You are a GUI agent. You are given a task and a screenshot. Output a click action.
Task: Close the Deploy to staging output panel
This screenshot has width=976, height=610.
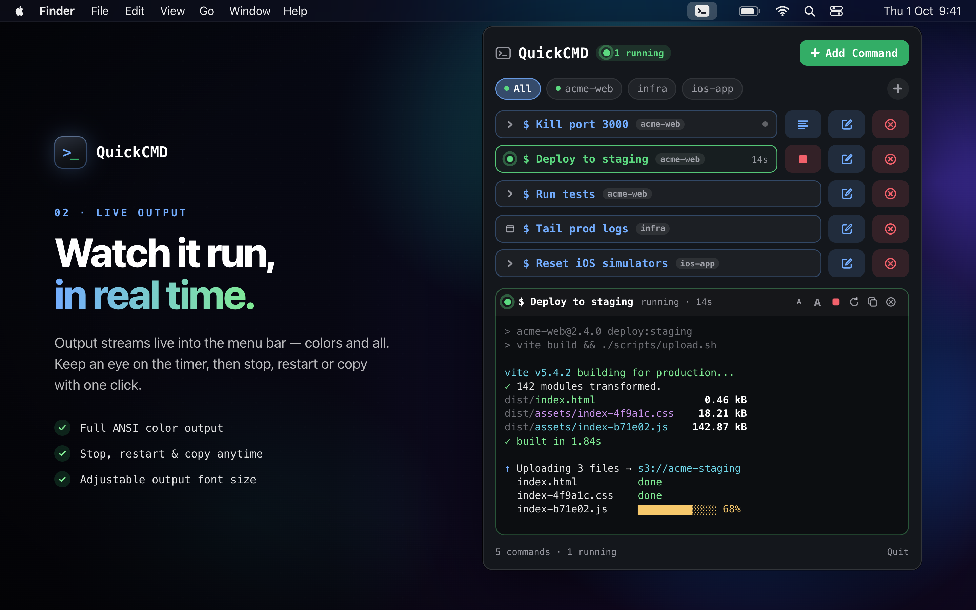[x=891, y=302]
